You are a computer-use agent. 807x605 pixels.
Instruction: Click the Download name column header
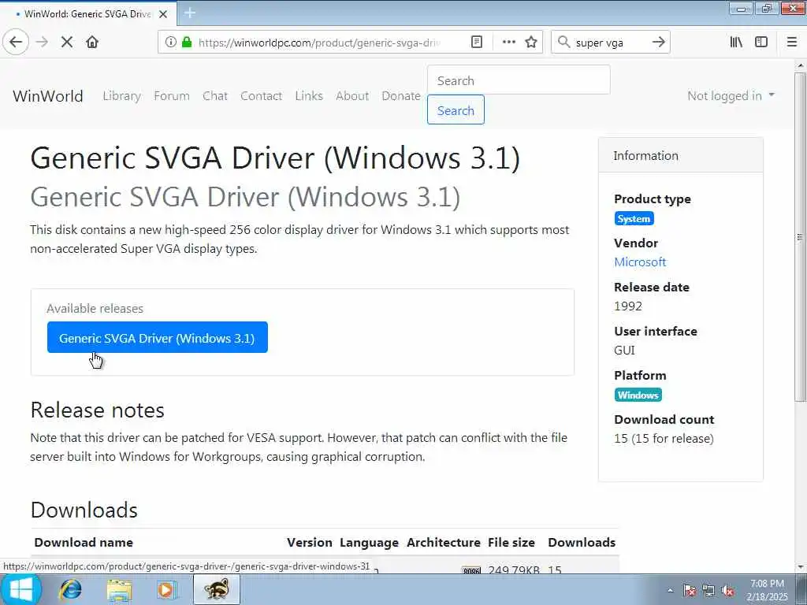pos(84,542)
